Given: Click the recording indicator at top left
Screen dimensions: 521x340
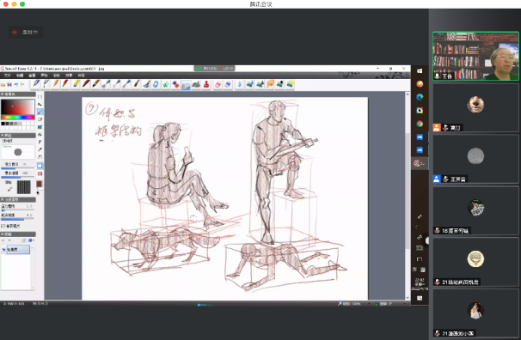Looking at the screenshot, I should (25, 32).
